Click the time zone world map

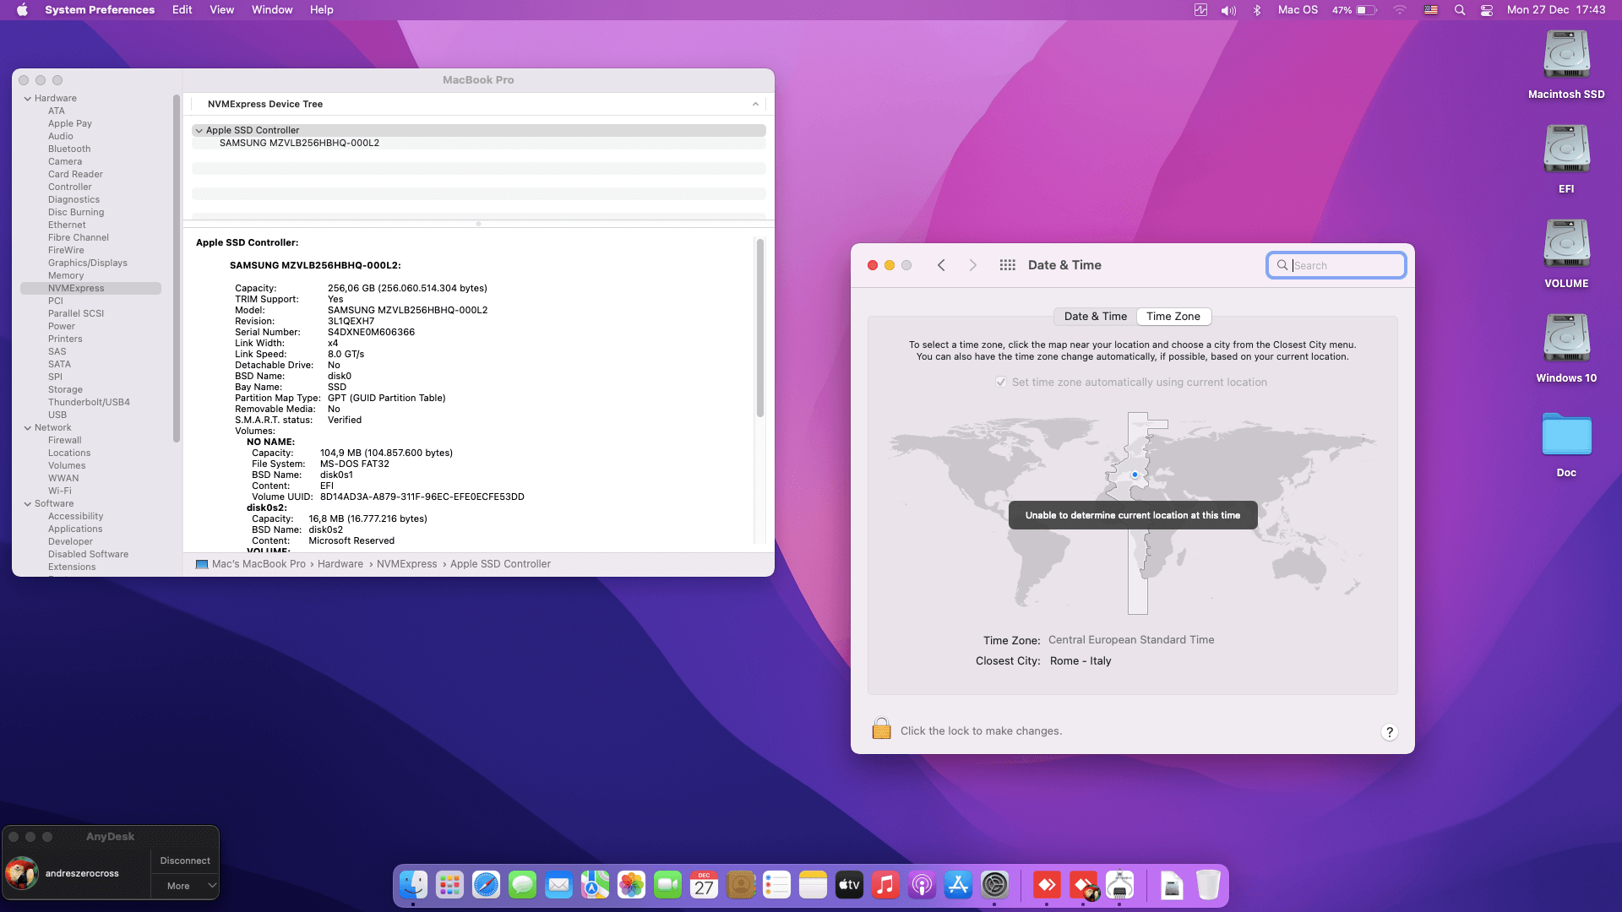(x=1132, y=513)
